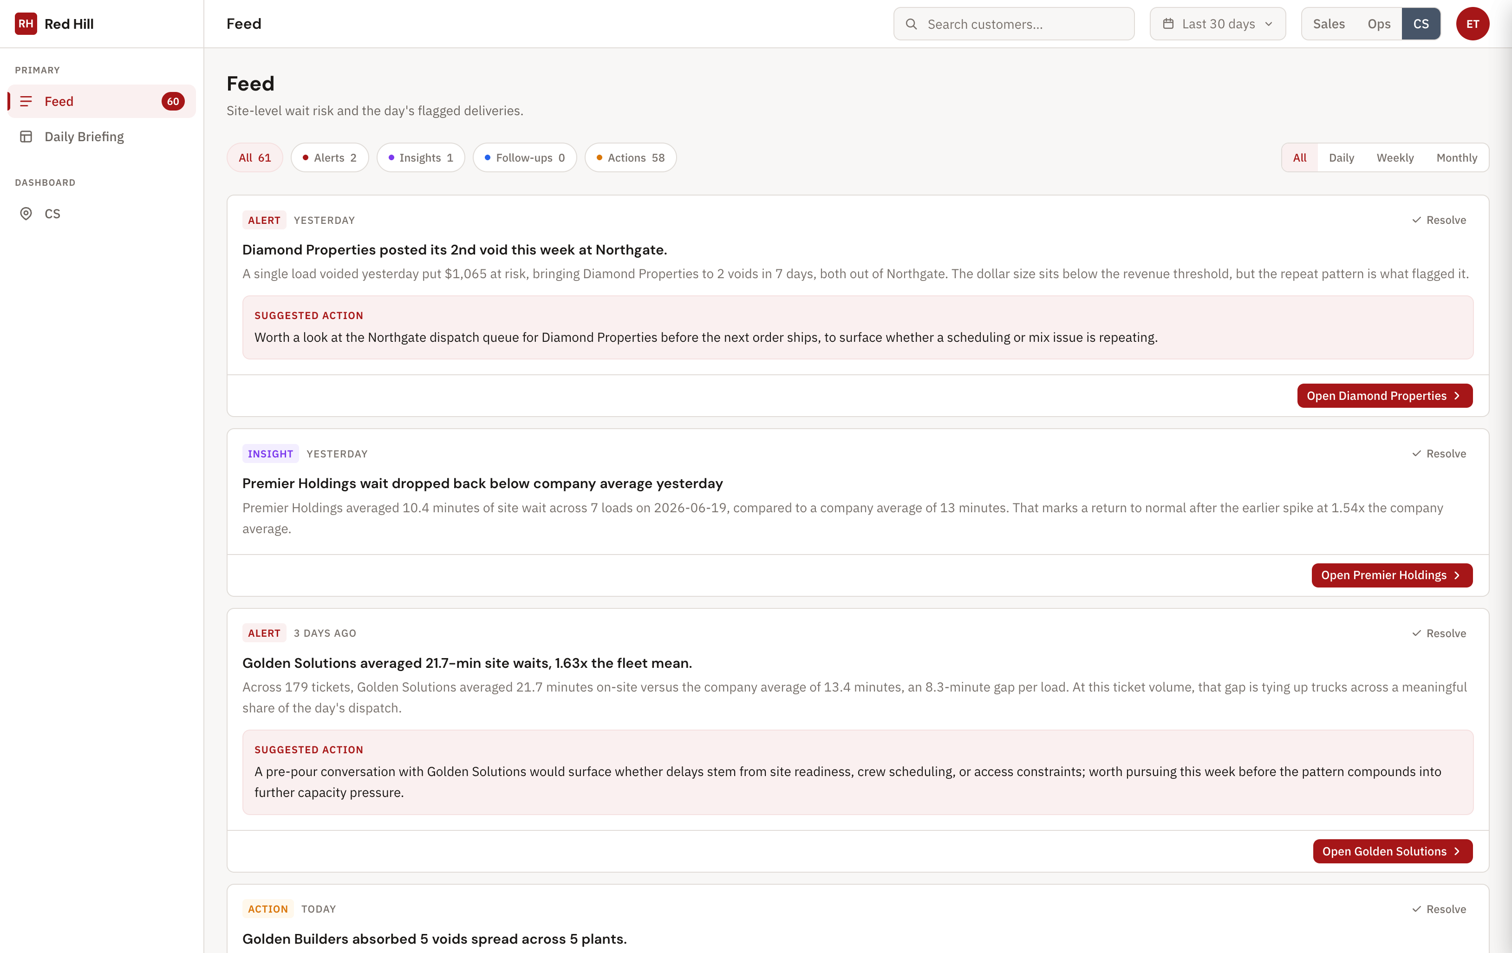
Task: Click the search magnifier icon
Action: point(911,24)
